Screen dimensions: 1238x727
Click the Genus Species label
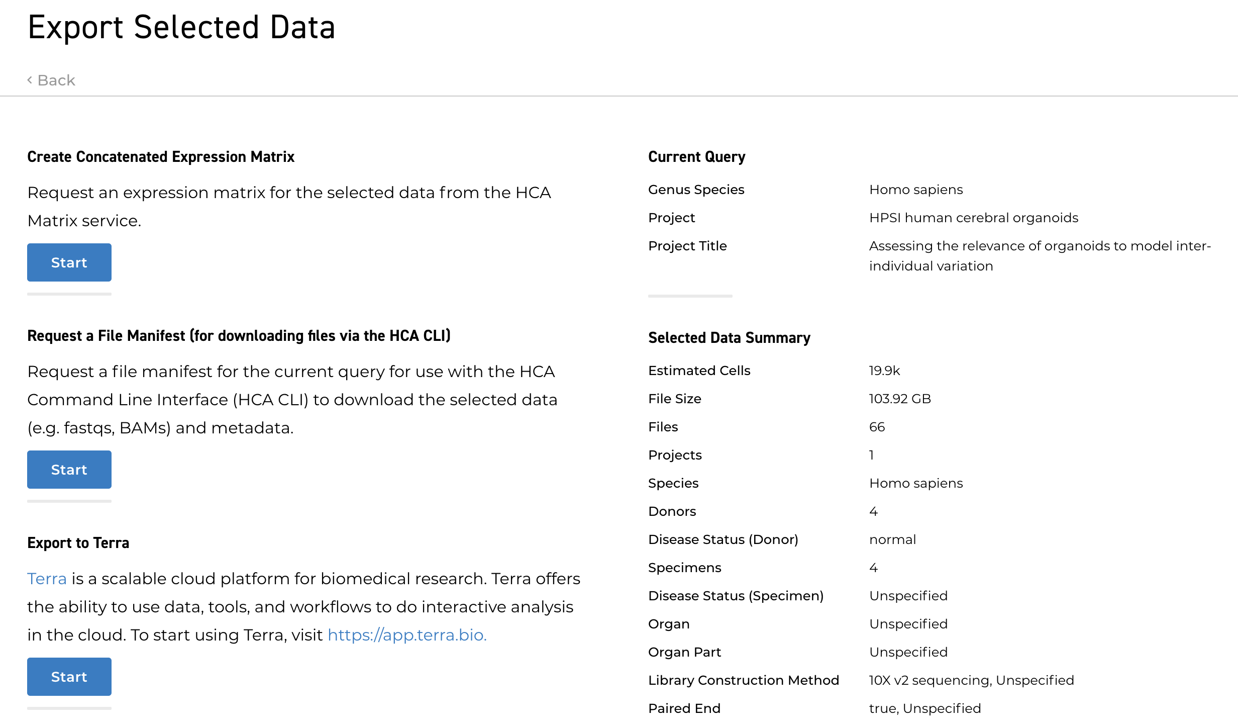pyautogui.click(x=696, y=190)
